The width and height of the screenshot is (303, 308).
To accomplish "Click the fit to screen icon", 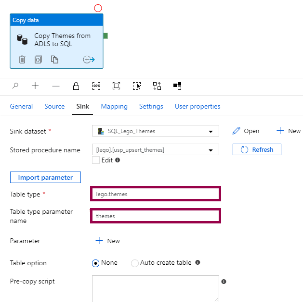I will click(x=116, y=86).
